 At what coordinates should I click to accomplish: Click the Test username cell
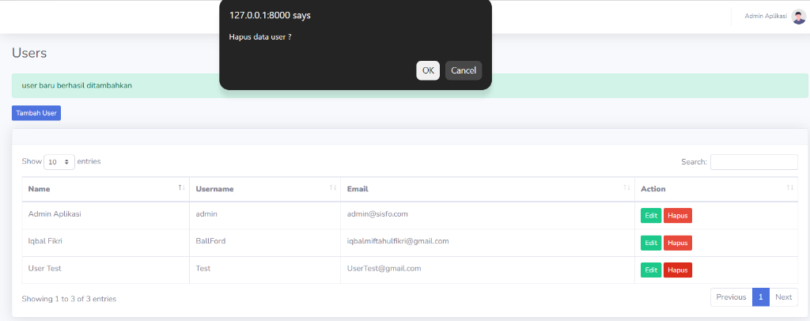point(265,268)
